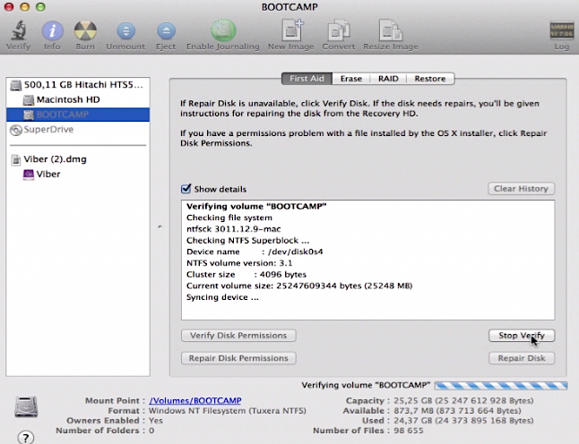
Task: Select SuperDrive in the sidebar
Action: pos(78,130)
